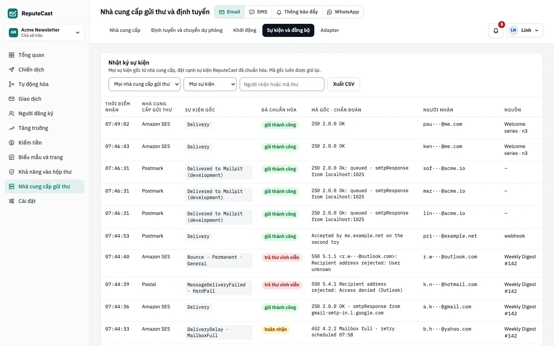Click the Xuất CSV button
Viewport: 554px width, 346px height.
344,84
